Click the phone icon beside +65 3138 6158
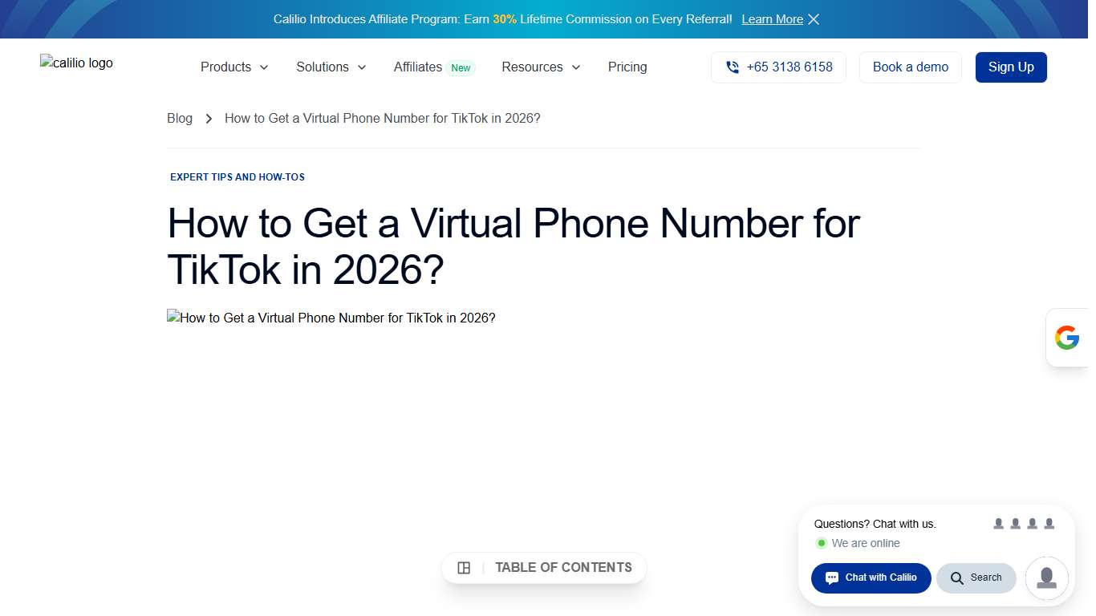Screen dimensions: 1096x616 pyautogui.click(x=732, y=67)
